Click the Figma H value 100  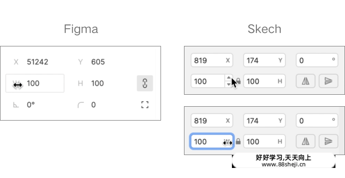click(97, 83)
